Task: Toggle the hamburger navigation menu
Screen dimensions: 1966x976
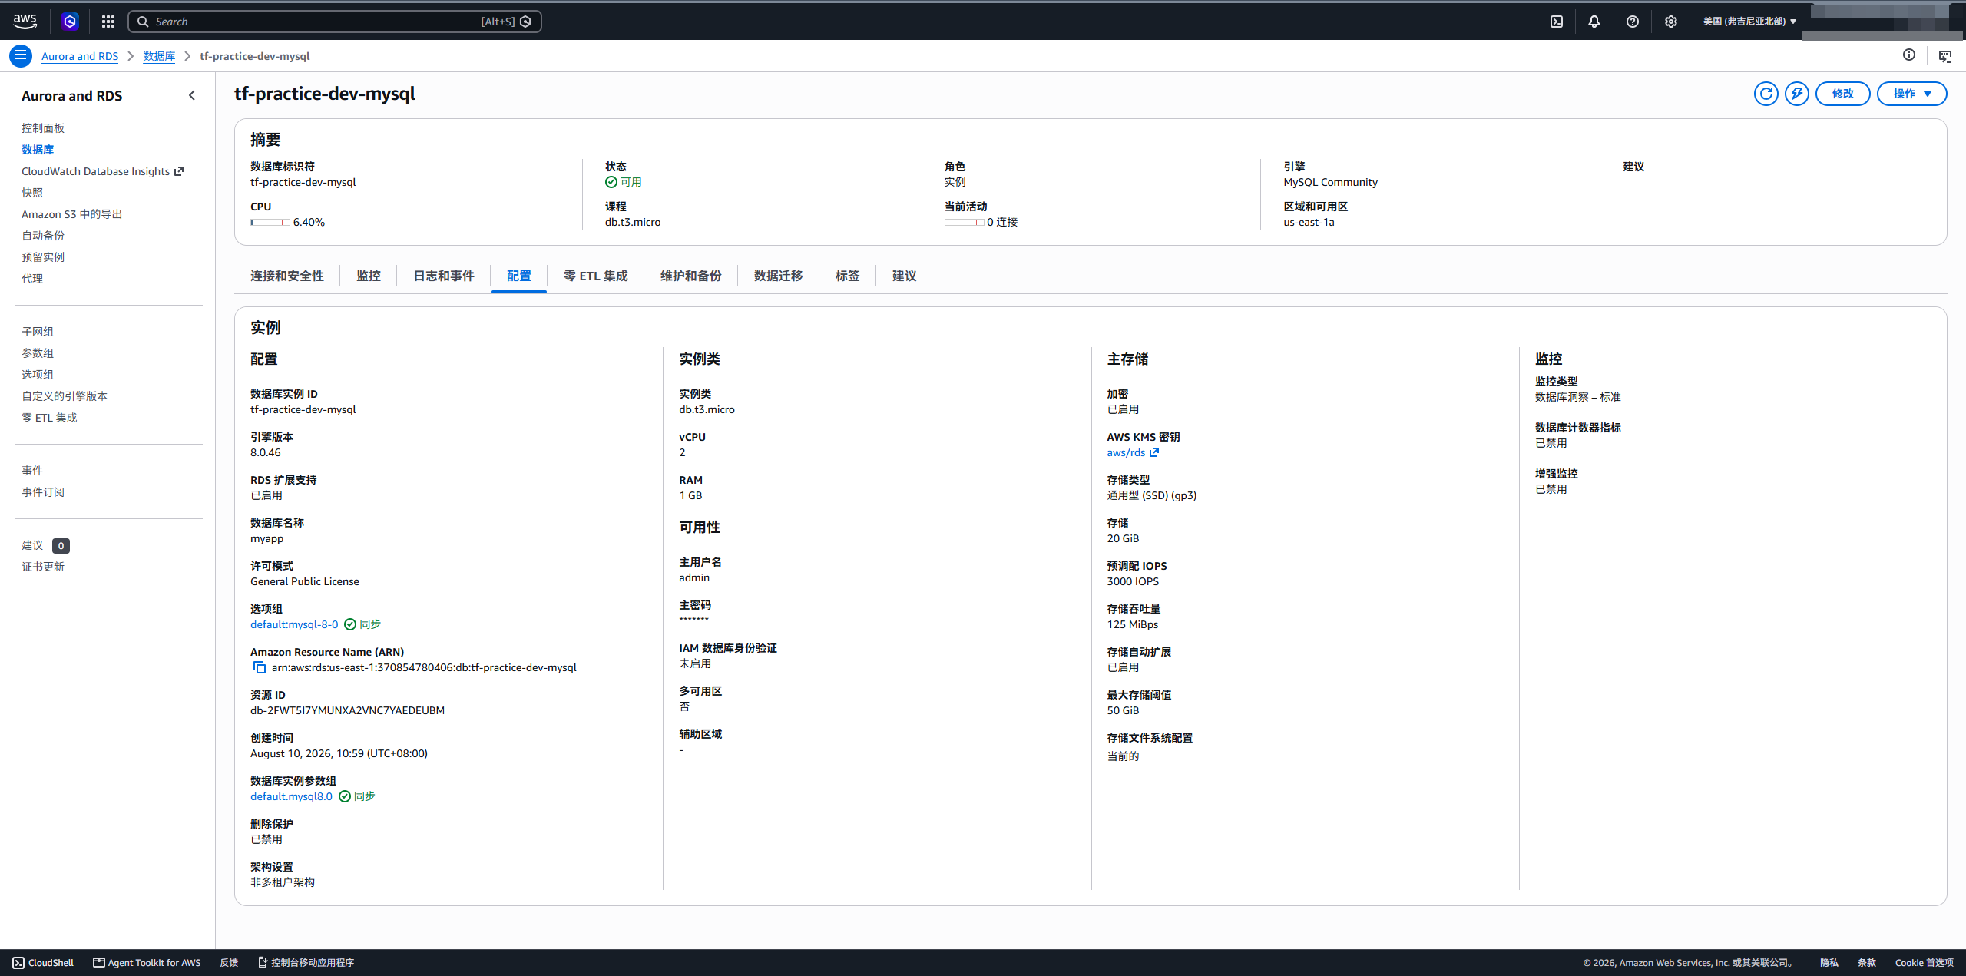Action: tap(21, 56)
